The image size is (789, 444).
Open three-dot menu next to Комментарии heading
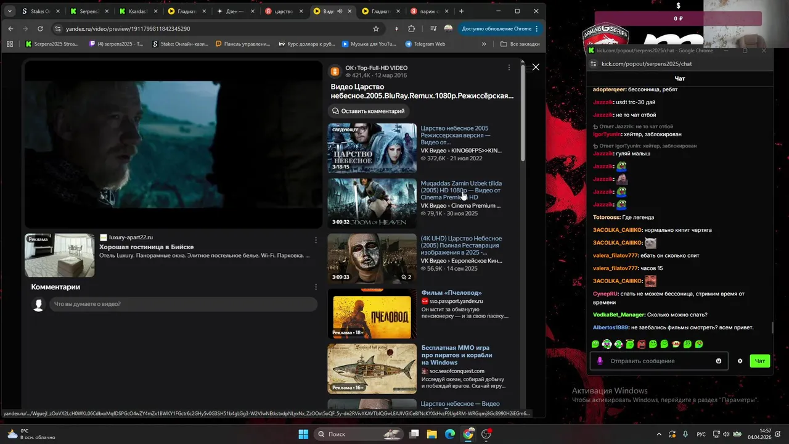coord(316,287)
